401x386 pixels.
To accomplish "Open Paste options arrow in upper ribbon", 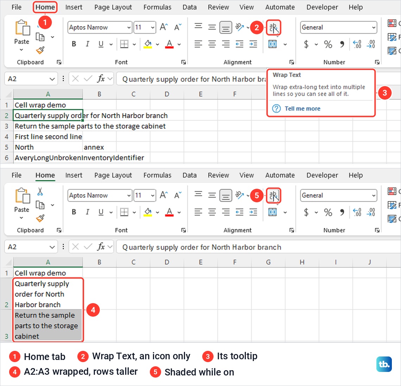I will (21, 50).
